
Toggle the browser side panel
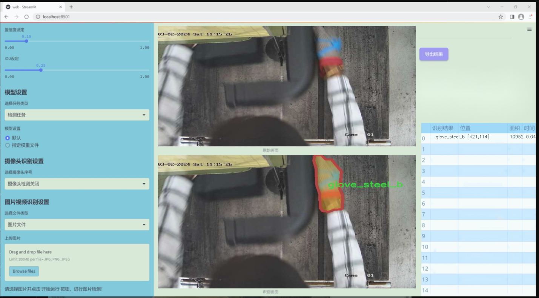coord(512,17)
